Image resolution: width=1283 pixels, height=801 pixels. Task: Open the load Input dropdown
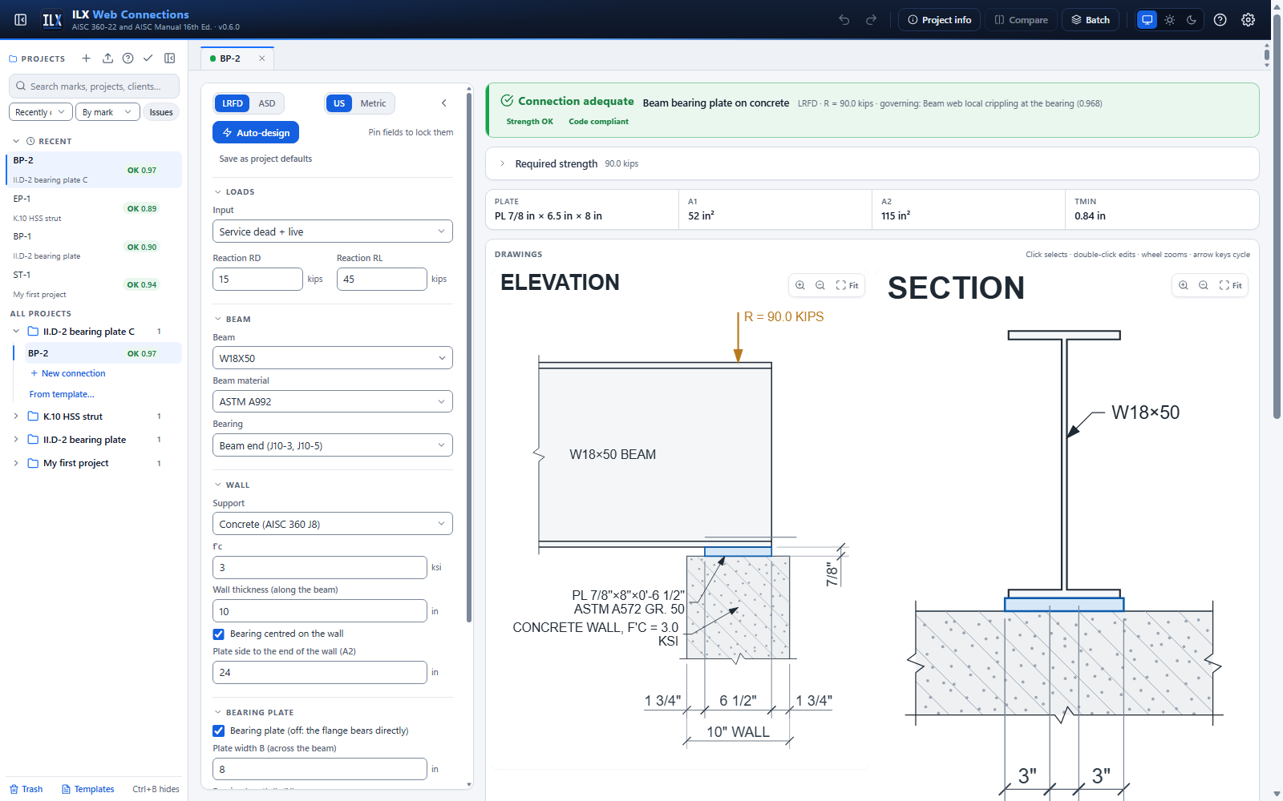pyautogui.click(x=333, y=231)
